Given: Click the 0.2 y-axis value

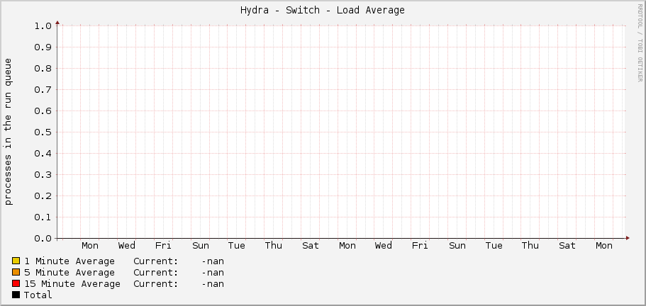Looking at the screenshot, I should 43,195.
